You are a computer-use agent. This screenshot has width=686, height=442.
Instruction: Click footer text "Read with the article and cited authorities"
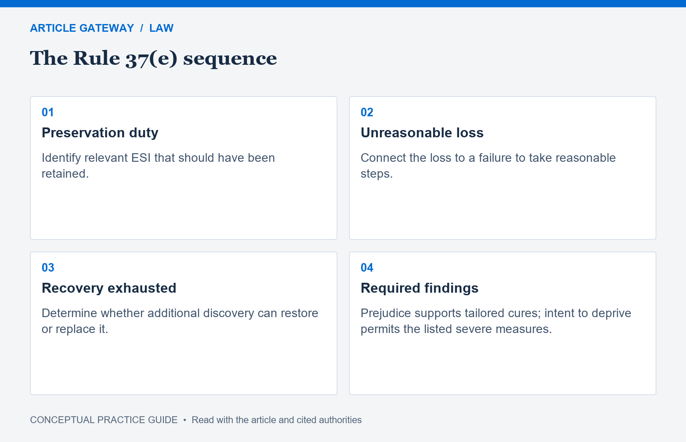click(x=277, y=420)
